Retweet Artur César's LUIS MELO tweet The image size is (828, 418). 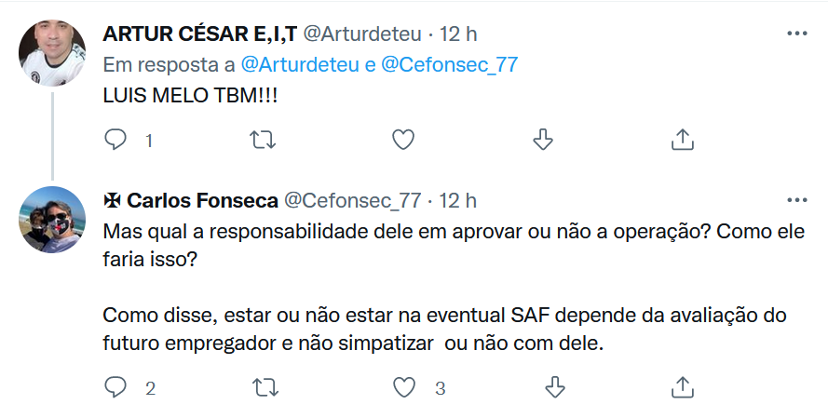(264, 140)
